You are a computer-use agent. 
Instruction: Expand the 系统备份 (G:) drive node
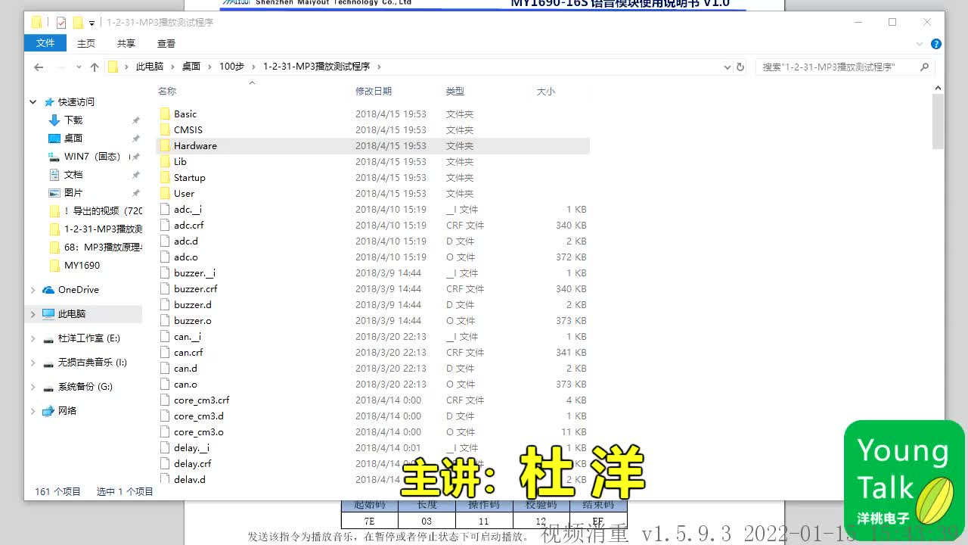click(33, 387)
